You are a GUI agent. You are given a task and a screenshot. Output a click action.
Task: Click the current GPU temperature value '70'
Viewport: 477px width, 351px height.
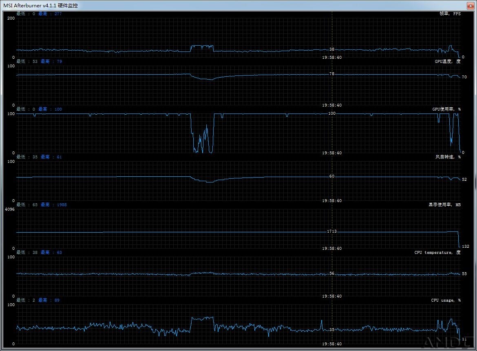464,77
